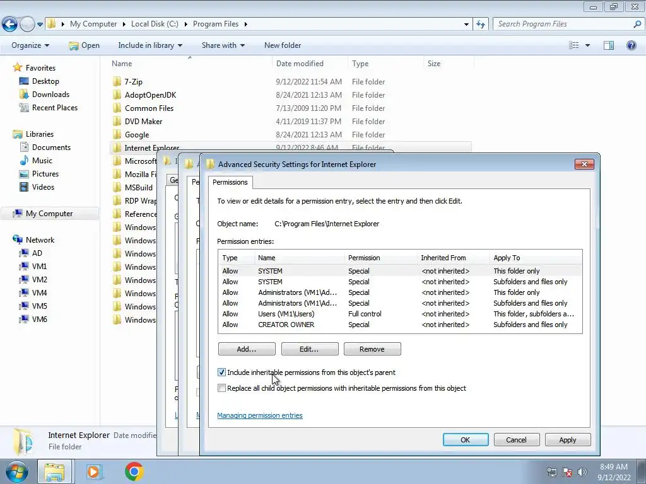
Task: Click the Forward navigation arrow in Explorer
Action: pyautogui.click(x=27, y=25)
